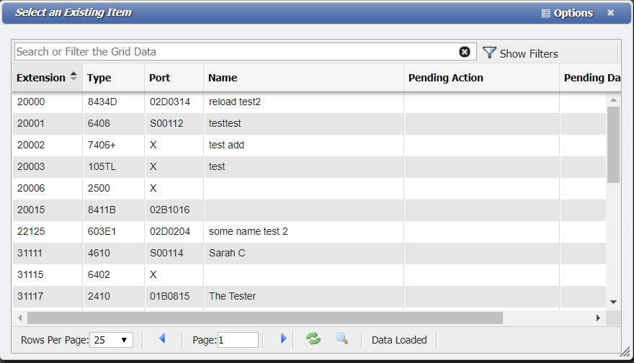The height and width of the screenshot is (363, 634).
Task: Click the vertical scrollbar down arrow
Action: coord(613,302)
